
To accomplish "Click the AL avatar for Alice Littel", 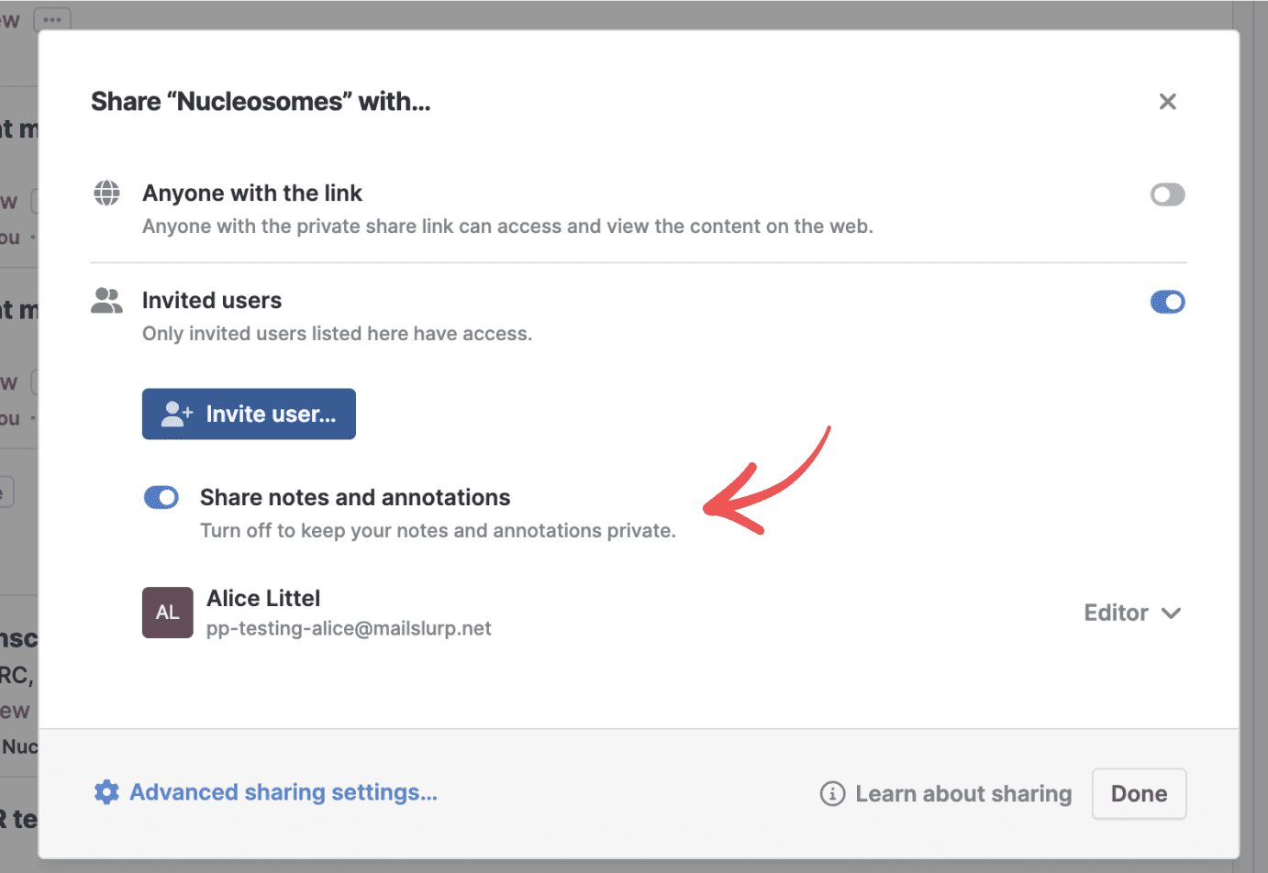I will (167, 613).
